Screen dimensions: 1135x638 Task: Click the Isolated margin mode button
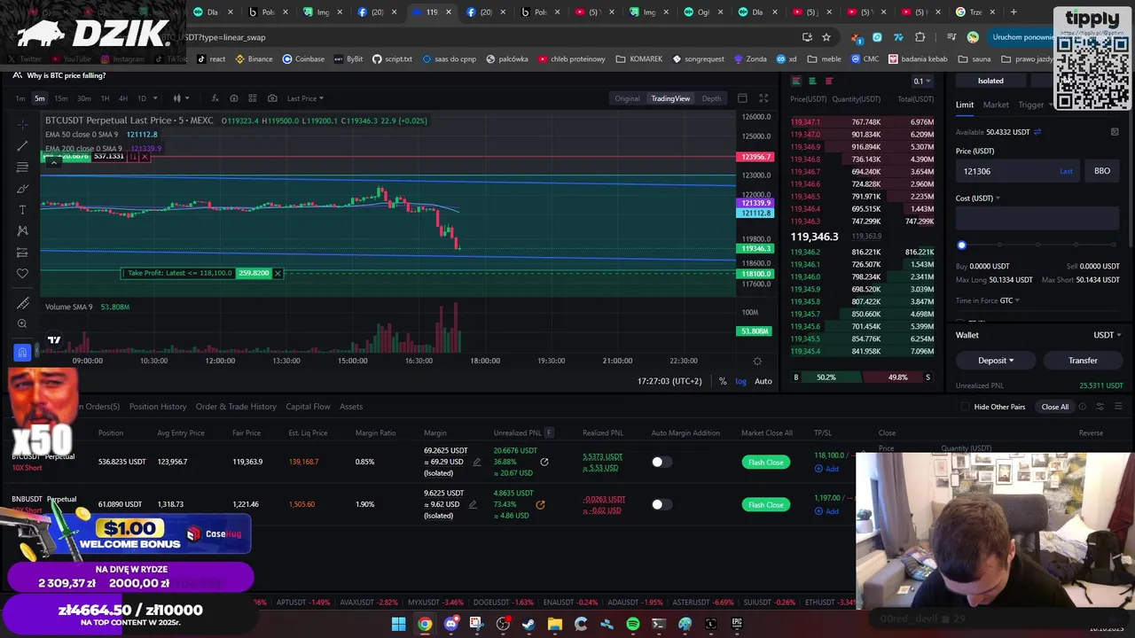click(x=990, y=81)
